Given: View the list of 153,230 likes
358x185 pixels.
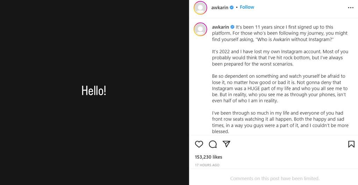Looking at the screenshot, I should click(x=208, y=157).
